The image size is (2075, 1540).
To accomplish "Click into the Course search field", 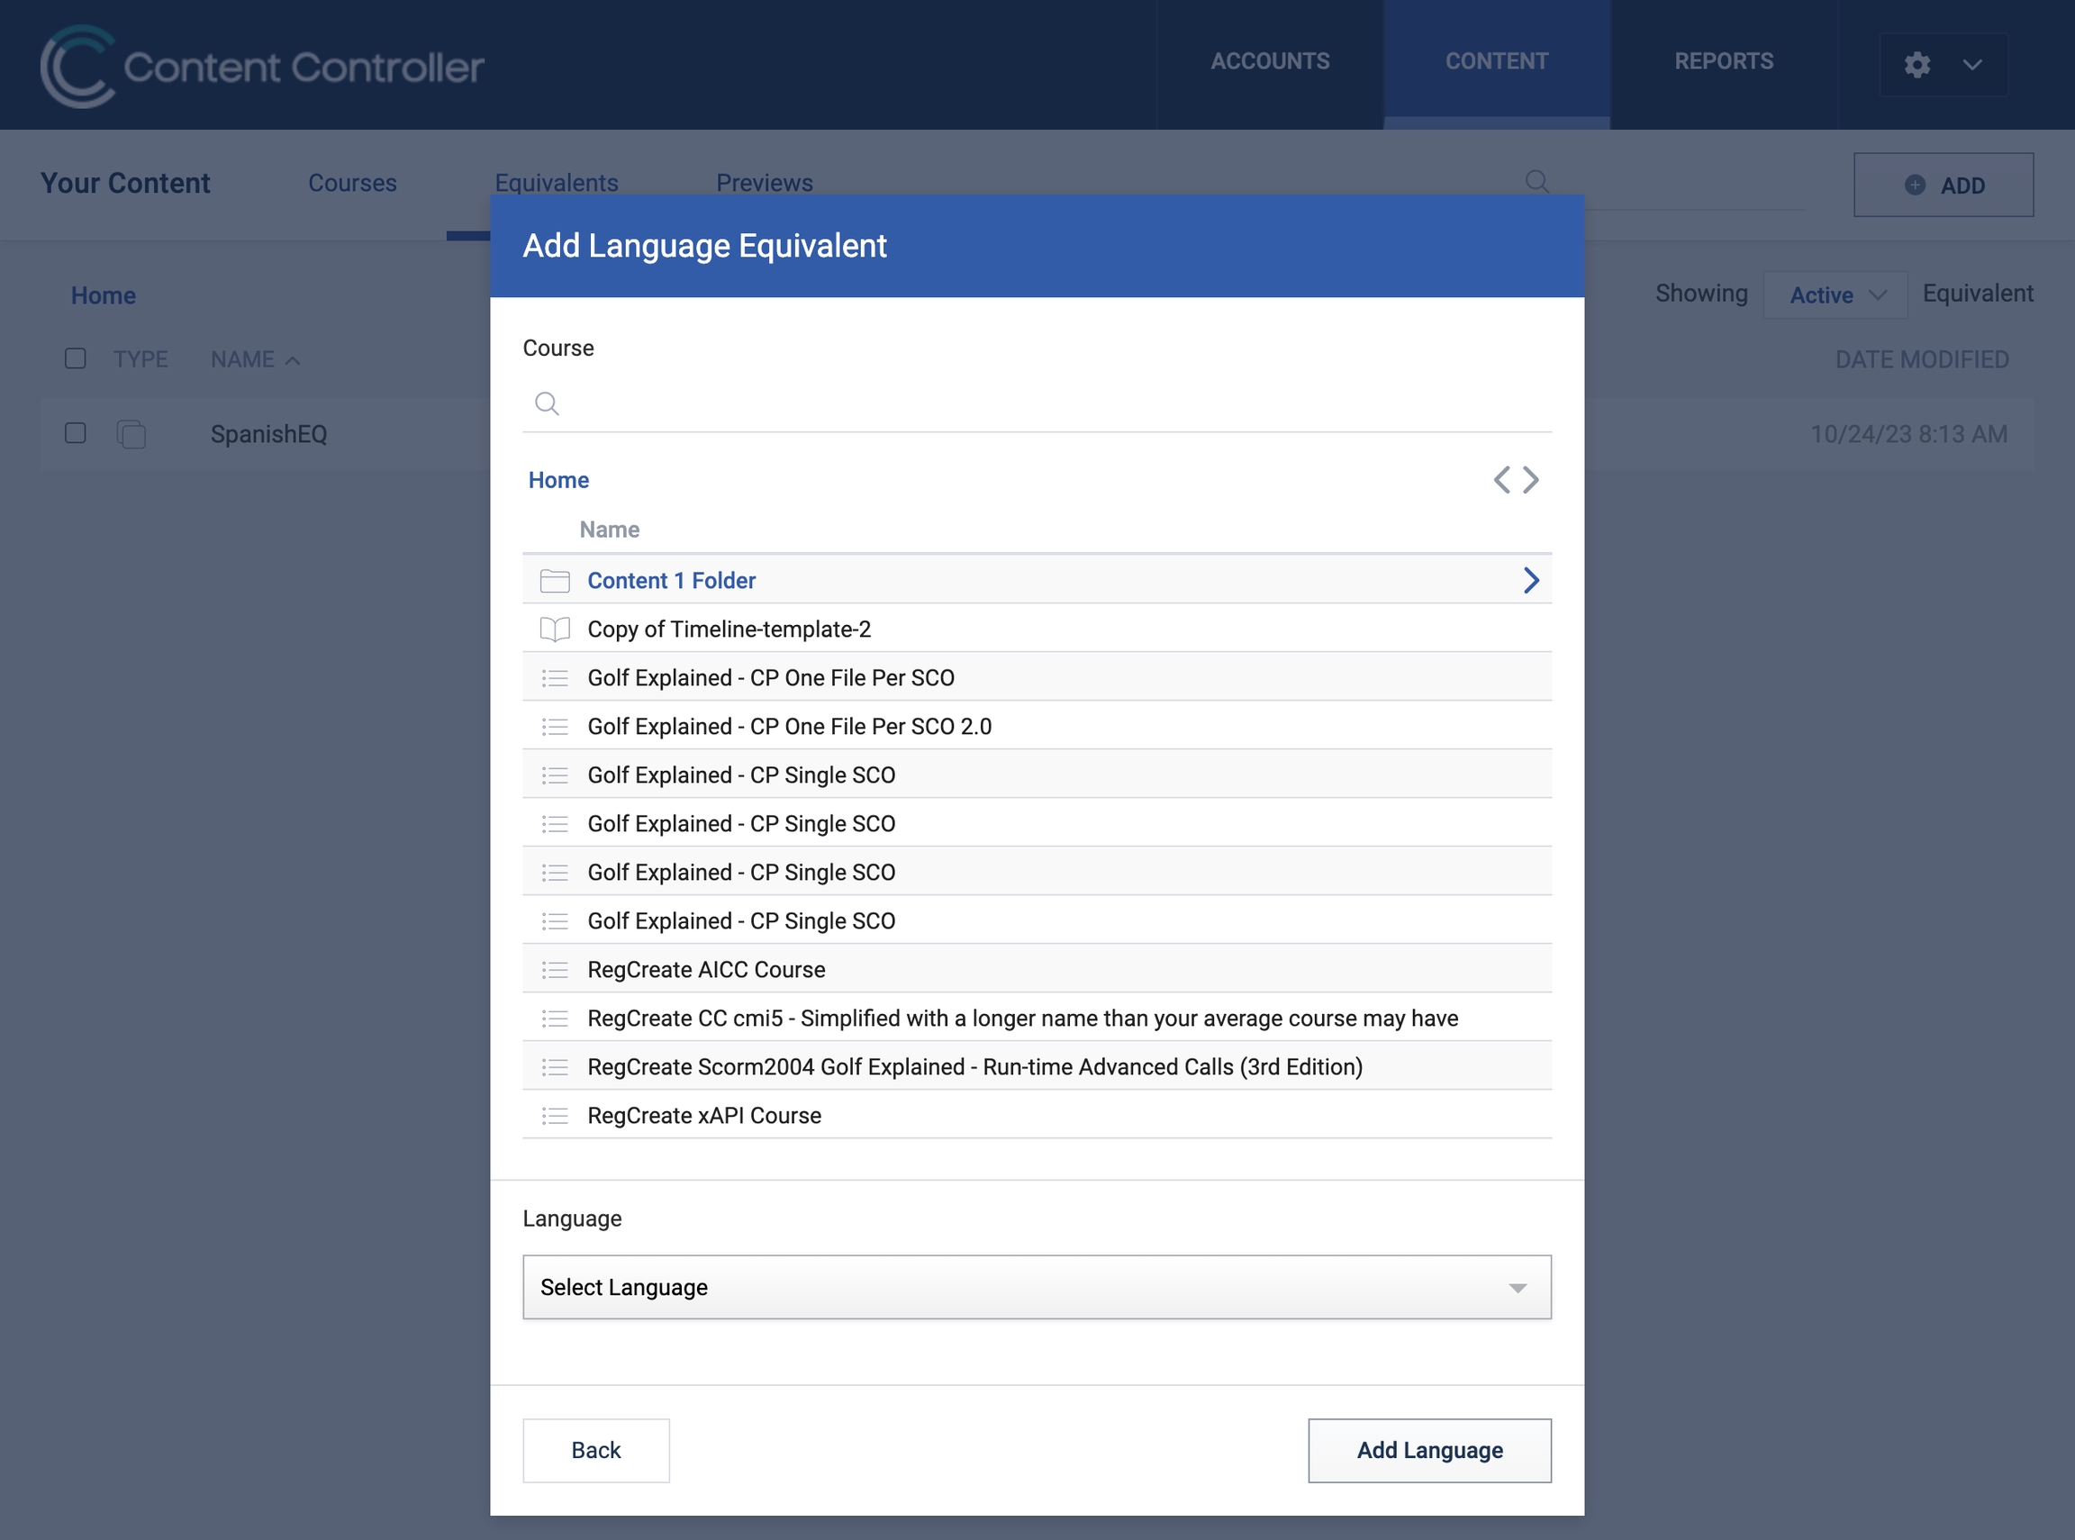I will coord(1037,403).
